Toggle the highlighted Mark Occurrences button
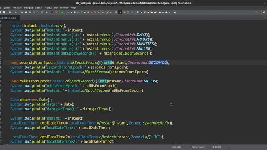This screenshot has height=150, width=267. coord(120,12)
